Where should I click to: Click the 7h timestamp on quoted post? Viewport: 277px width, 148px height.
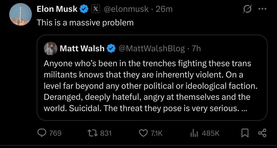(x=196, y=48)
